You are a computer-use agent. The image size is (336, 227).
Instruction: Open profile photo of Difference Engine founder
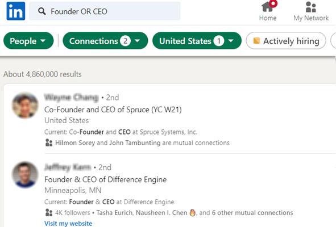(x=25, y=175)
